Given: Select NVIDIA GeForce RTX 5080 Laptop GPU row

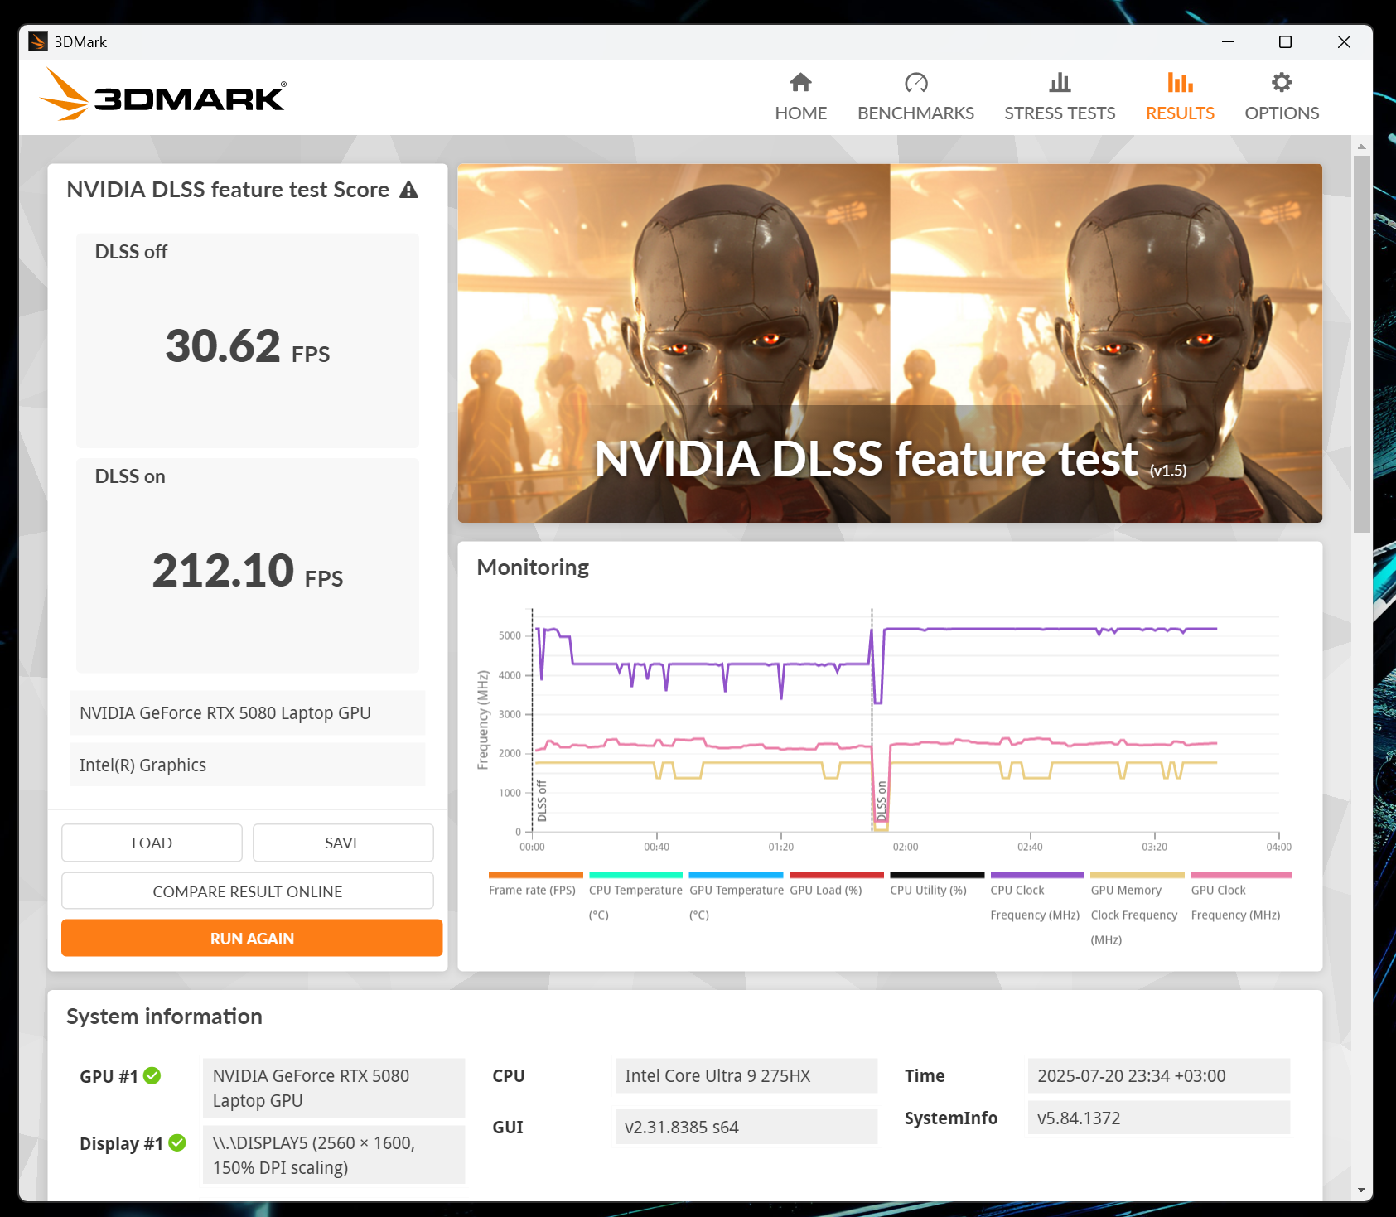Looking at the screenshot, I should (x=247, y=712).
